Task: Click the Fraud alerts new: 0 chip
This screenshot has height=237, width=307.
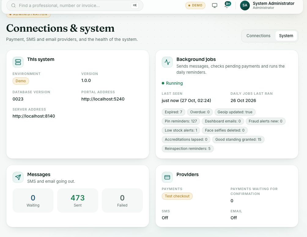Action: pos(265,121)
